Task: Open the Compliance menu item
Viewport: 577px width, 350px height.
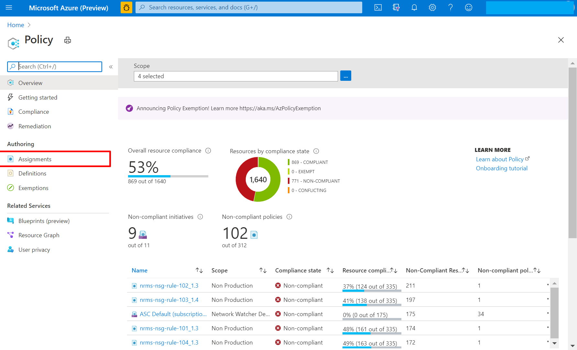Action: pyautogui.click(x=34, y=112)
